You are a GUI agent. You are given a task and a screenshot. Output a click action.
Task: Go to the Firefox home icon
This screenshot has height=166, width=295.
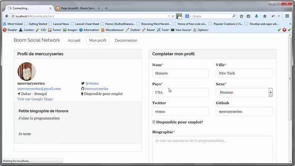click(265, 17)
